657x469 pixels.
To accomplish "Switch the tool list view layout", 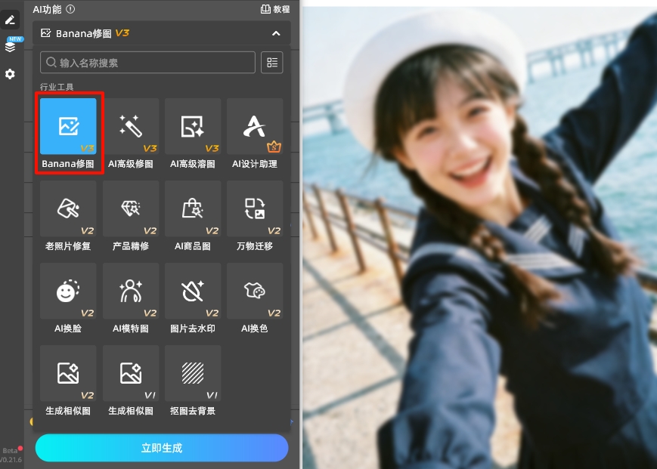I will [x=271, y=62].
